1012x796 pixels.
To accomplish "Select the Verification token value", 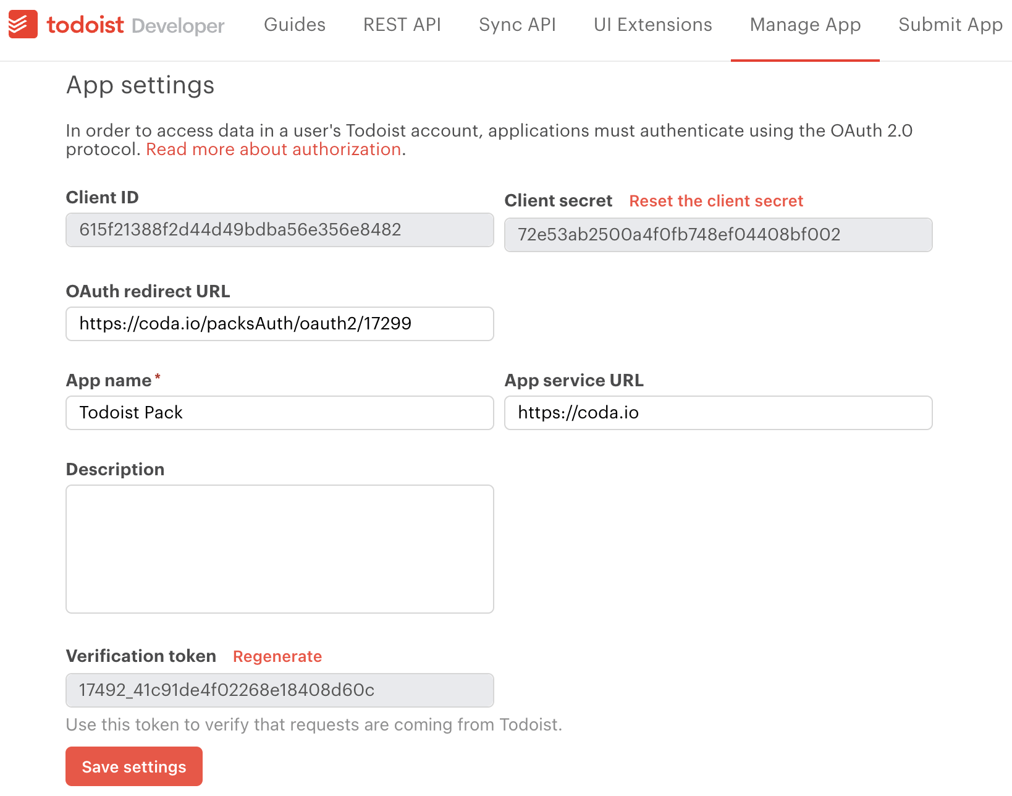I will click(279, 690).
